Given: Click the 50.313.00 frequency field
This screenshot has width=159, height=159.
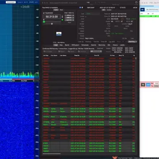Looking at the screenshot, I should (x=52, y=17).
